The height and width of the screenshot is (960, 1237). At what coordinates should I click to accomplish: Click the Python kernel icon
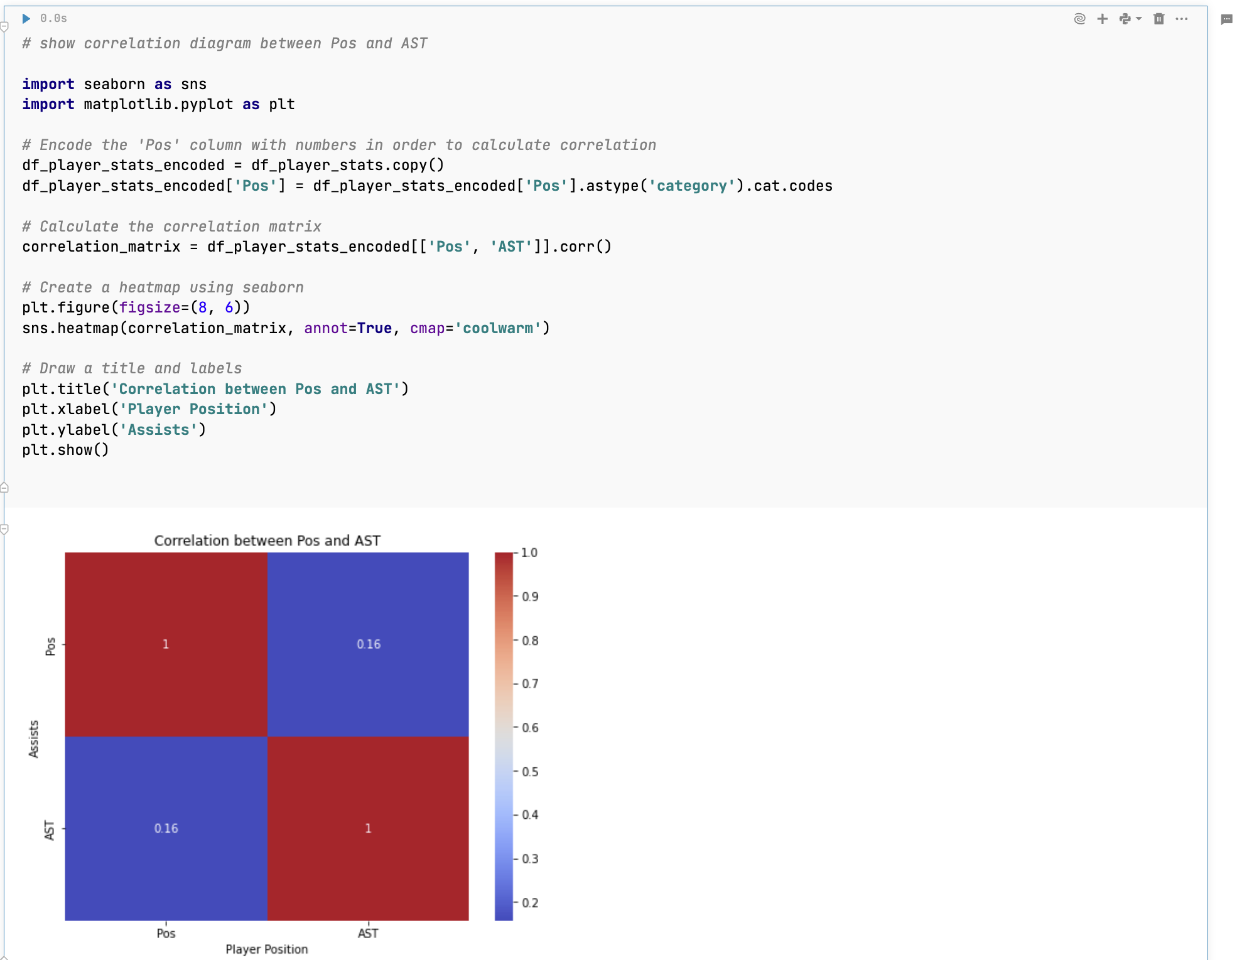click(x=1125, y=18)
